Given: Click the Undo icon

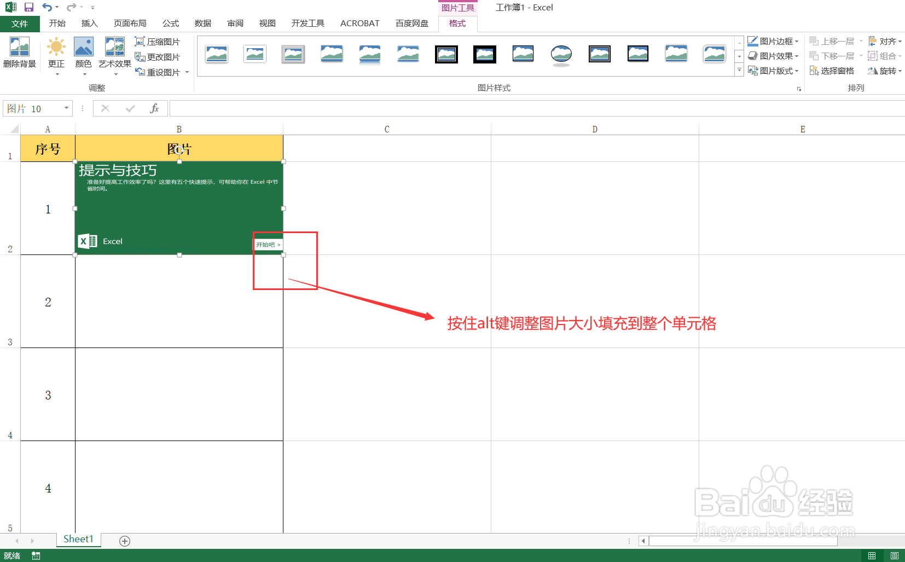Looking at the screenshot, I should [48, 7].
